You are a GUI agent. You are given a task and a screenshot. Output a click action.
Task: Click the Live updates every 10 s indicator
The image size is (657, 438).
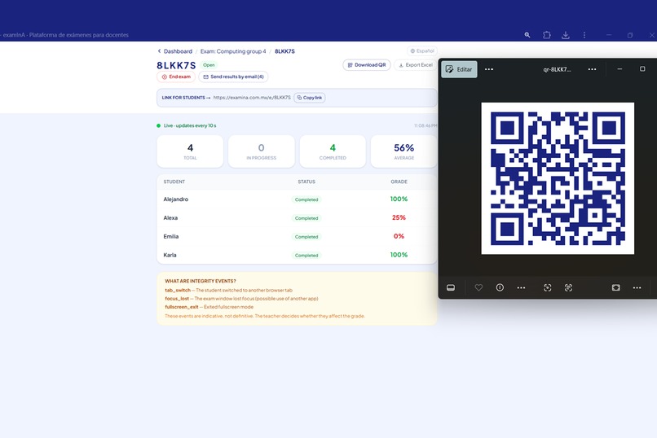[x=187, y=125]
